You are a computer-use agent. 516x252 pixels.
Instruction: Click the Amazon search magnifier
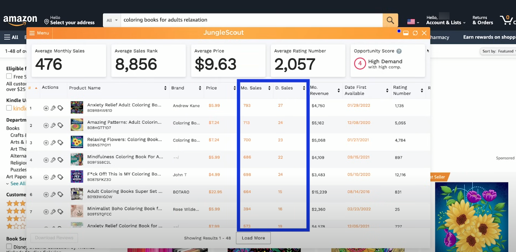pos(390,20)
